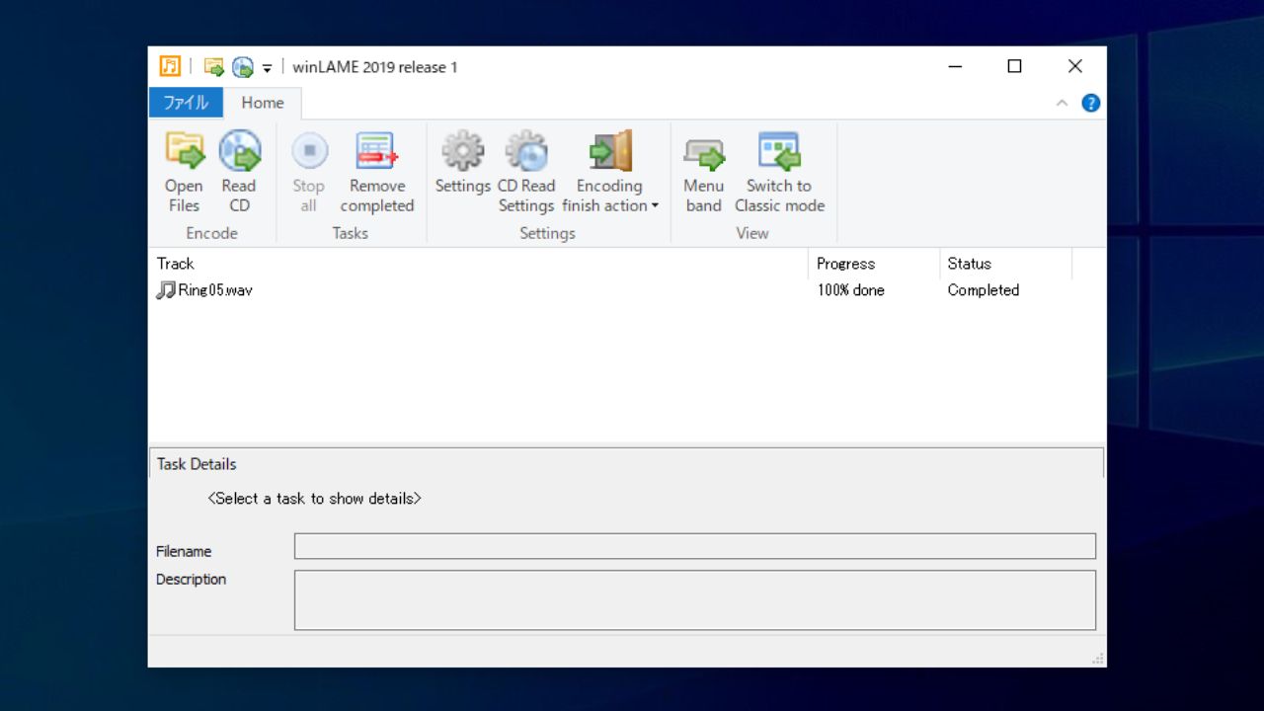Switch to Classic mode
Image resolution: width=1264 pixels, height=711 pixels.
[779, 173]
